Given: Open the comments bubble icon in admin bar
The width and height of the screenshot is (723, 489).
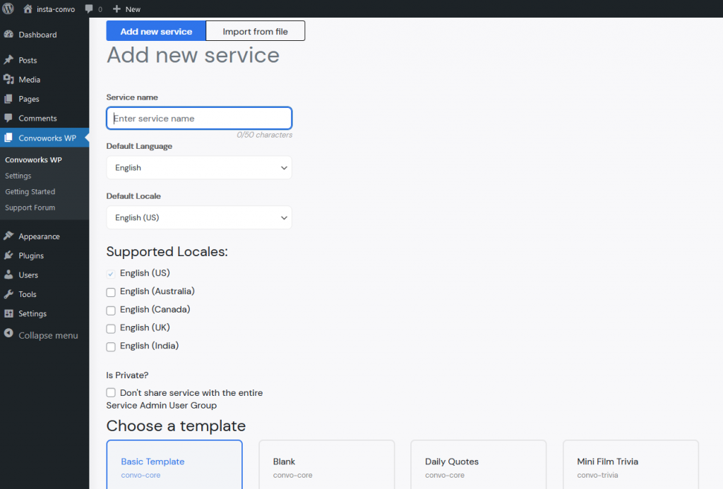Looking at the screenshot, I should [89, 8].
